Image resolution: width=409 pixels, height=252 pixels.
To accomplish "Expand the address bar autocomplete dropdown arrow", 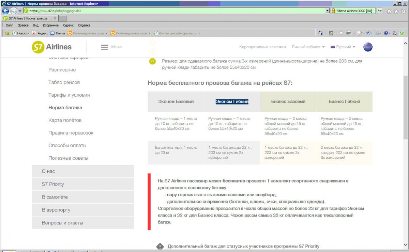I will pos(328,11).
